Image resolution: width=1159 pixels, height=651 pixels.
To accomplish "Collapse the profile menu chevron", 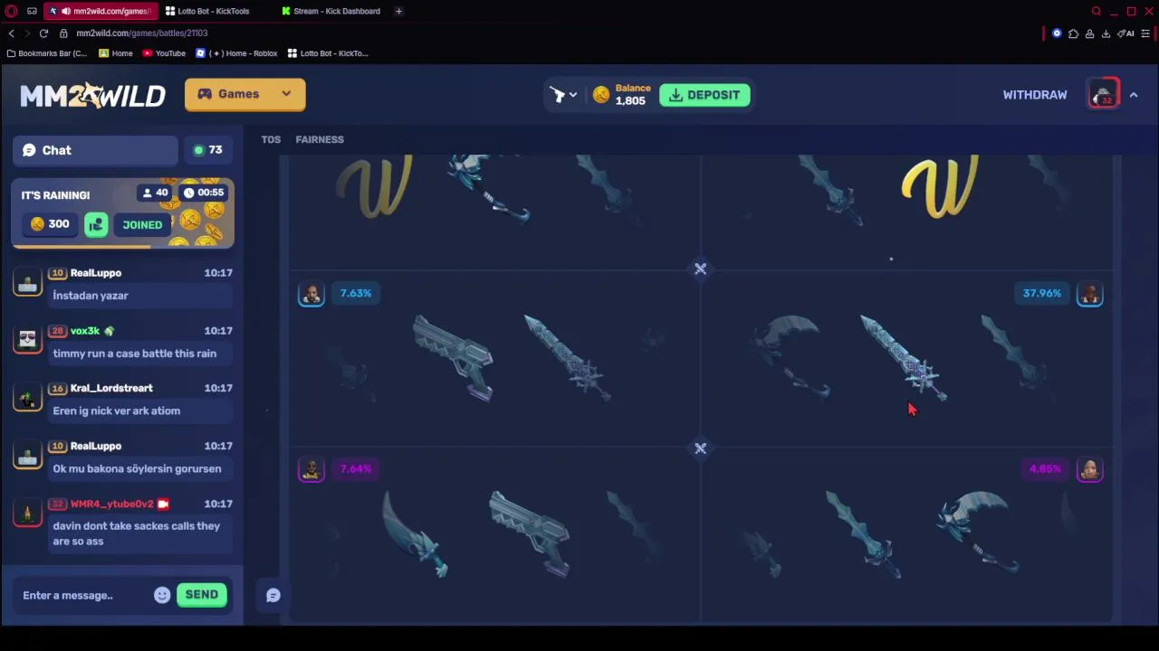I will 1134,95.
